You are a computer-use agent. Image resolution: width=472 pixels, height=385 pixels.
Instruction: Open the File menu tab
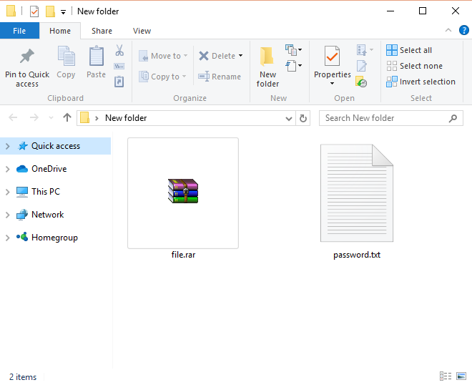[x=19, y=31]
